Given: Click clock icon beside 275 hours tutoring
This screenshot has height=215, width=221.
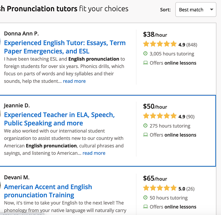Looking at the screenshot, I should click(145, 125).
